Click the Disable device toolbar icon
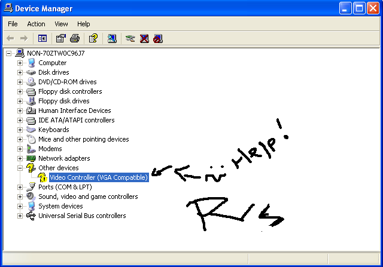The width and height of the screenshot is (383, 267). pos(158,38)
